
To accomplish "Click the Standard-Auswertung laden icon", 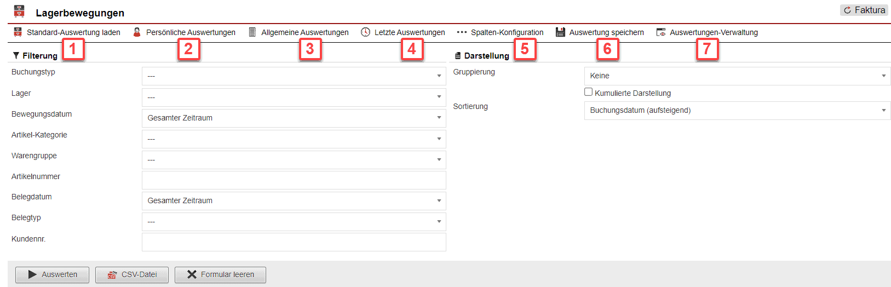I will tap(18, 32).
